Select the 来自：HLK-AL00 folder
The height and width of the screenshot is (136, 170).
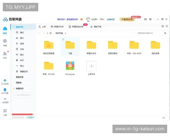click(x=134, y=45)
